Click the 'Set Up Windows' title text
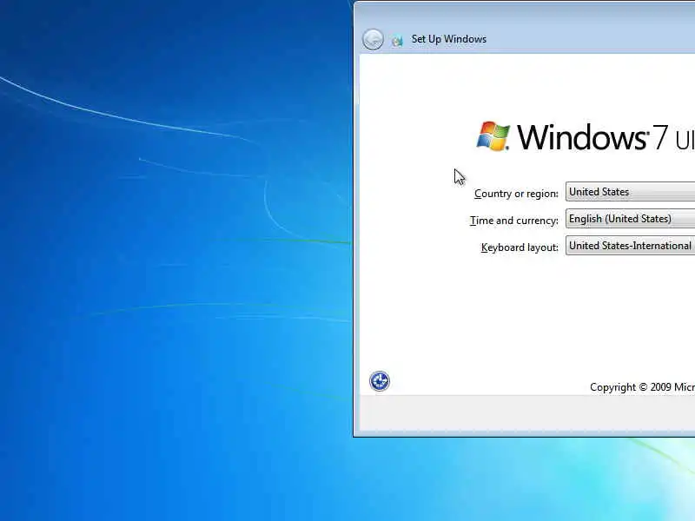 pos(449,39)
